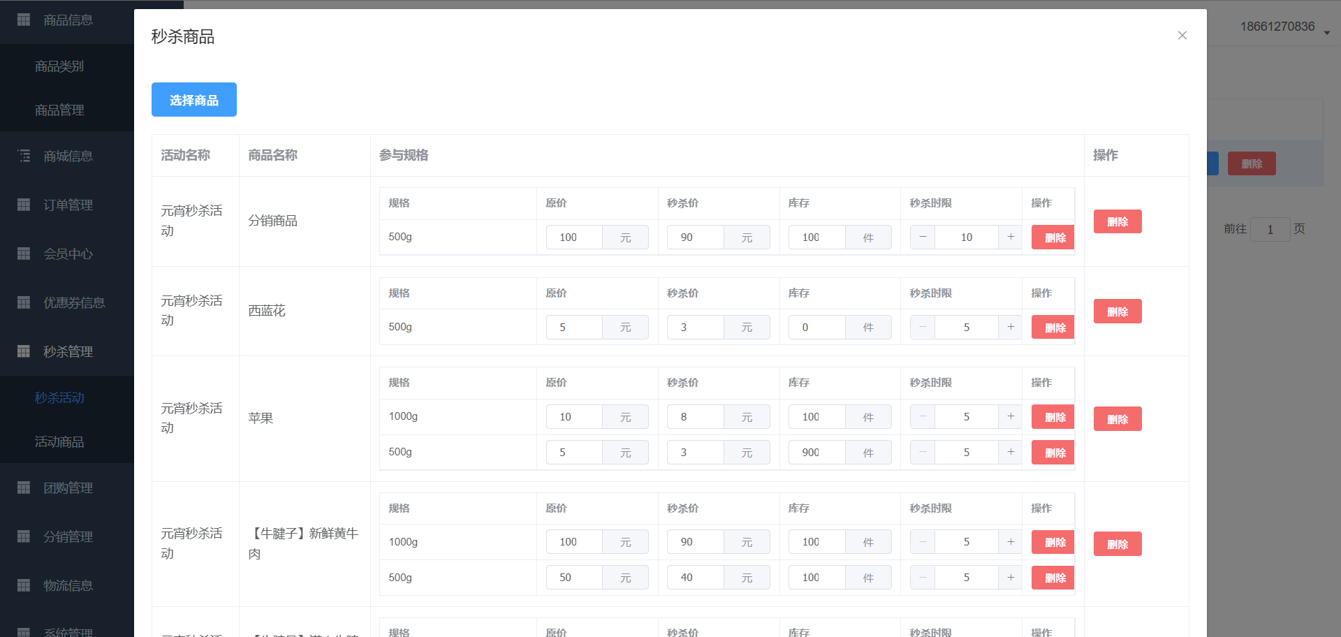Expand the 团购管理 sidebar menu
Image resolution: width=1341 pixels, height=637 pixels.
68,488
